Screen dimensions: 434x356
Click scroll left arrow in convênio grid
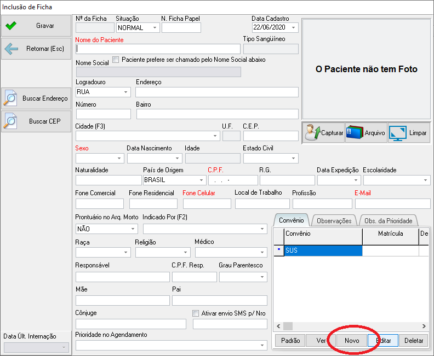tap(278, 326)
